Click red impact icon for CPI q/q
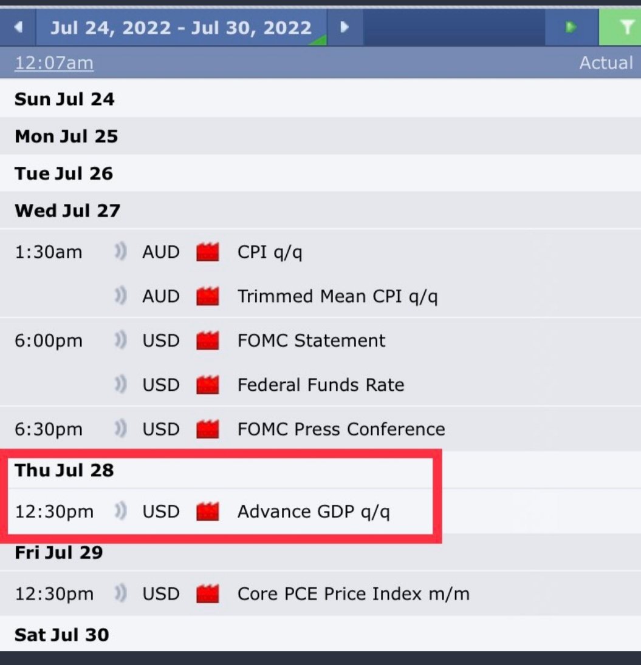Screen dimensions: 641x665 [208, 251]
